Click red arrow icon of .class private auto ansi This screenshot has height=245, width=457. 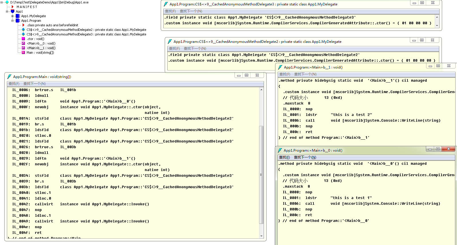click(x=23, y=25)
